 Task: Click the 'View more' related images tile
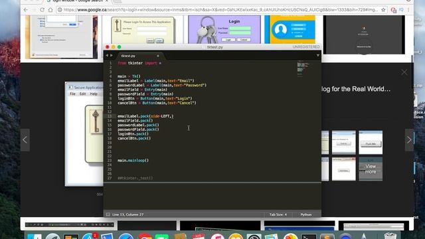click(371, 169)
